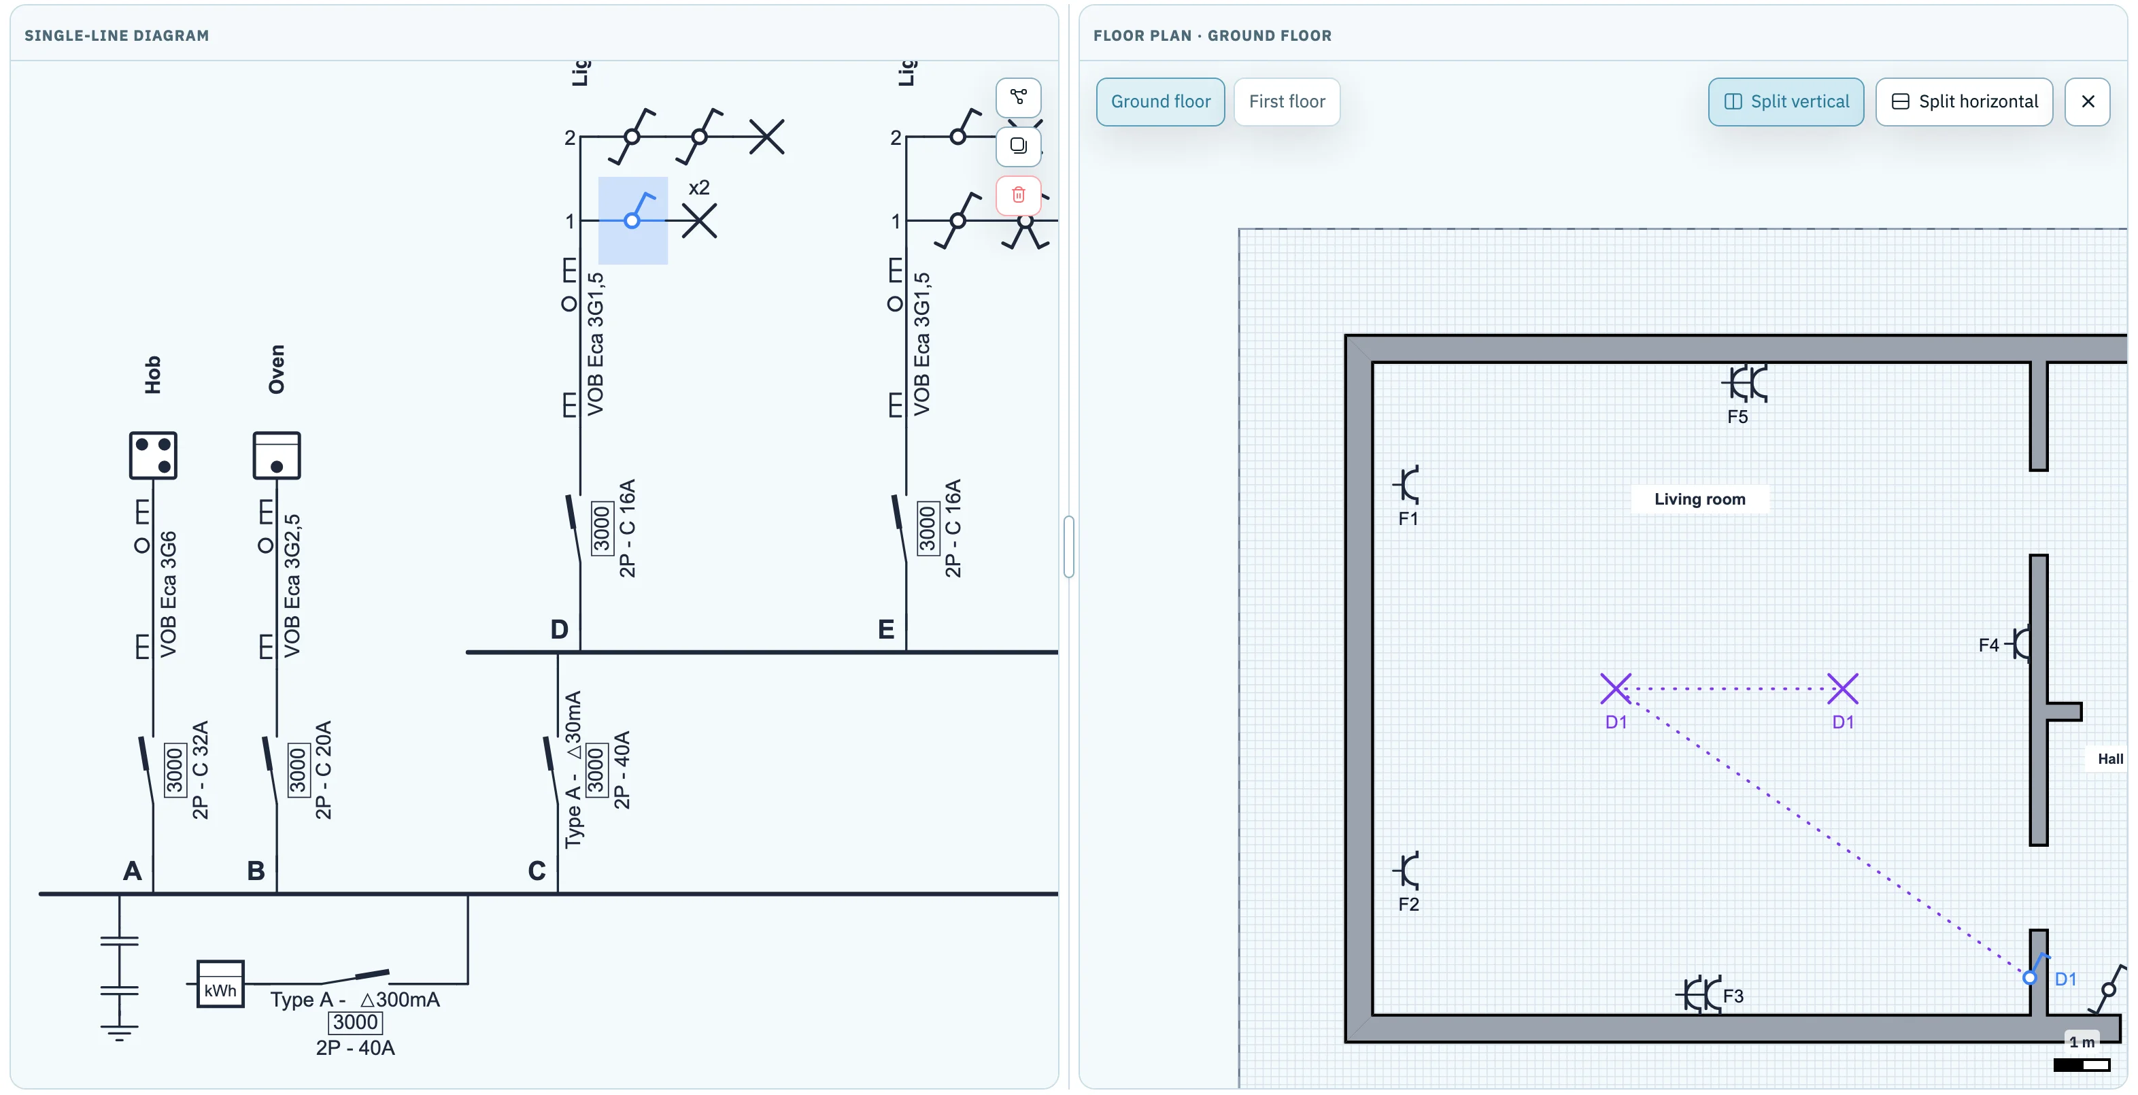2138x1095 pixels.
Task: Click the left purple D1 lamp symbol
Action: tap(1615, 688)
